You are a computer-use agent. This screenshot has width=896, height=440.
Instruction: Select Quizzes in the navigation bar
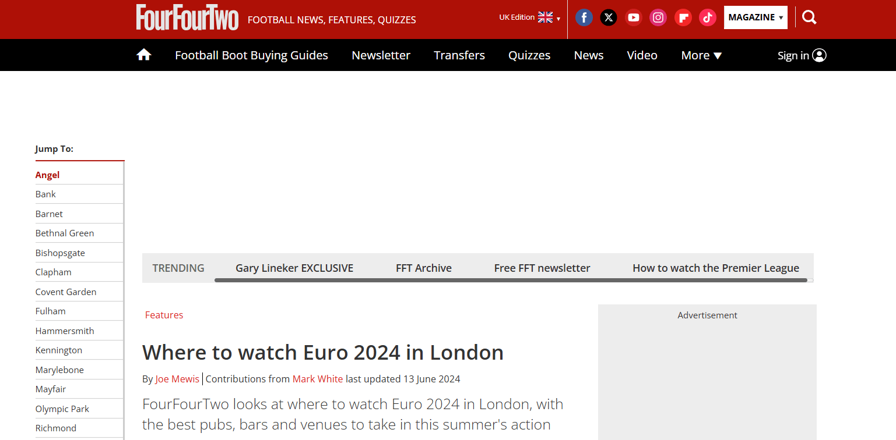(x=529, y=55)
